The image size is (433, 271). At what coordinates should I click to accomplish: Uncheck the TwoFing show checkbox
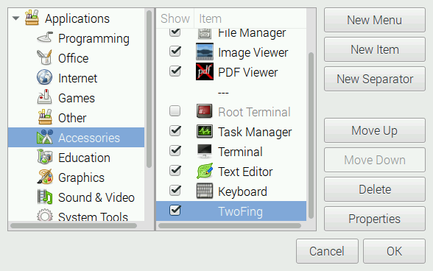(175, 211)
